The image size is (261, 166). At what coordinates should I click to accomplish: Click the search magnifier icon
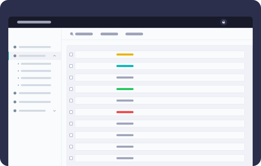(71, 34)
